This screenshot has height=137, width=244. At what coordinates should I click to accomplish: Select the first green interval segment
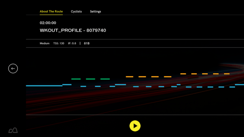[76, 79]
